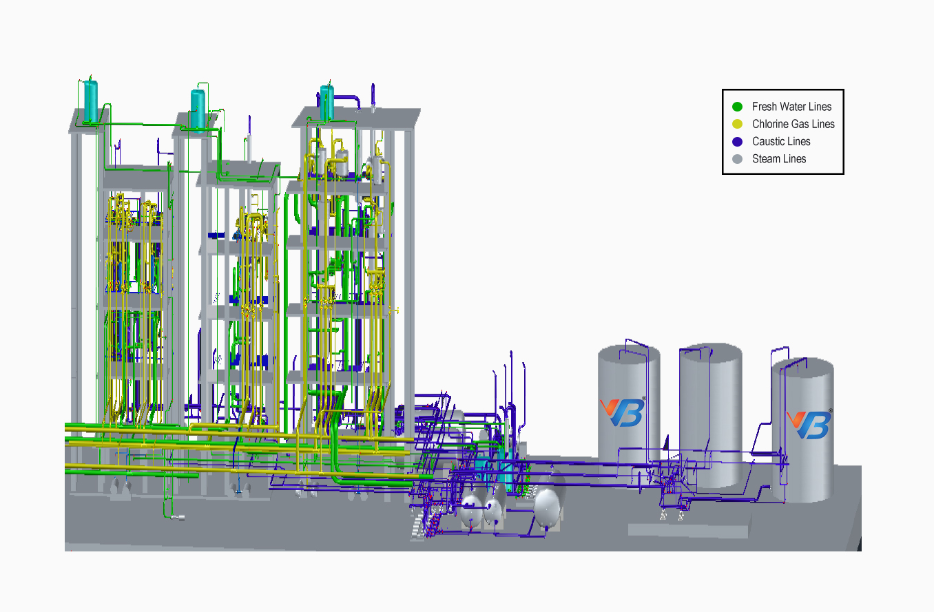Select the Steam Lines legend label
The image size is (934, 612).
pyautogui.click(x=779, y=159)
